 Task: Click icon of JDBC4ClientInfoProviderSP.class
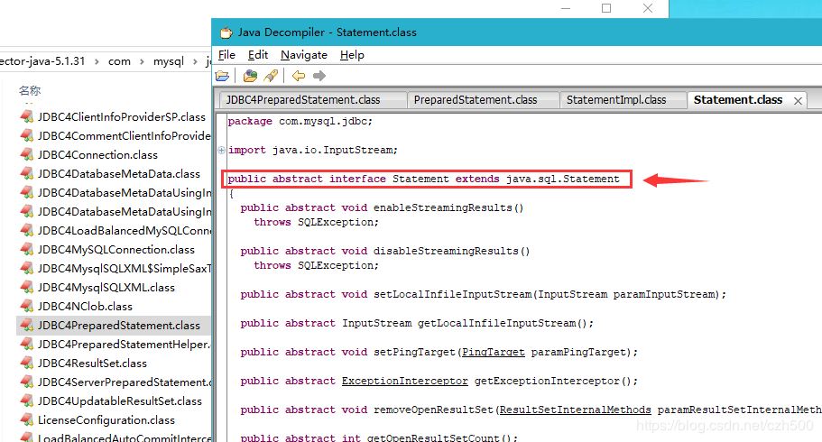click(x=27, y=117)
